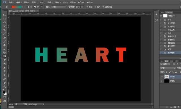Open the 窗口(W) menu
This screenshot has height=109, width=181.
click(81, 2)
